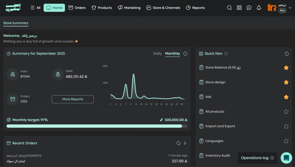Image resolution: width=295 pixels, height=167 pixels.
Task: Star the Import and Export shortcut
Action: click(286, 126)
